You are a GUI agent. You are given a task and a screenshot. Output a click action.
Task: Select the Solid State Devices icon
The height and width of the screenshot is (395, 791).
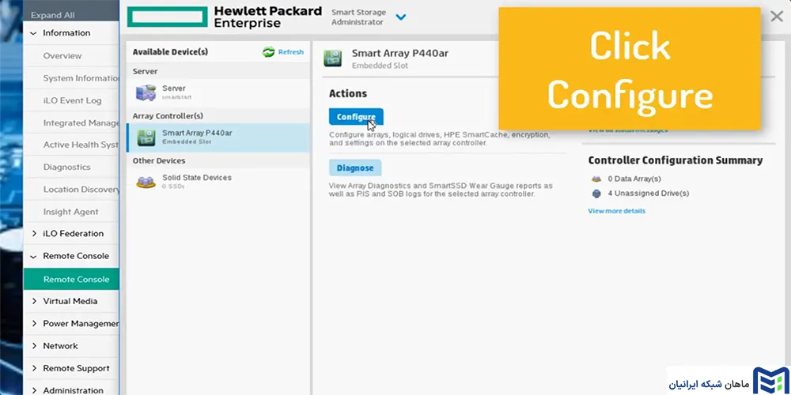tap(146, 182)
